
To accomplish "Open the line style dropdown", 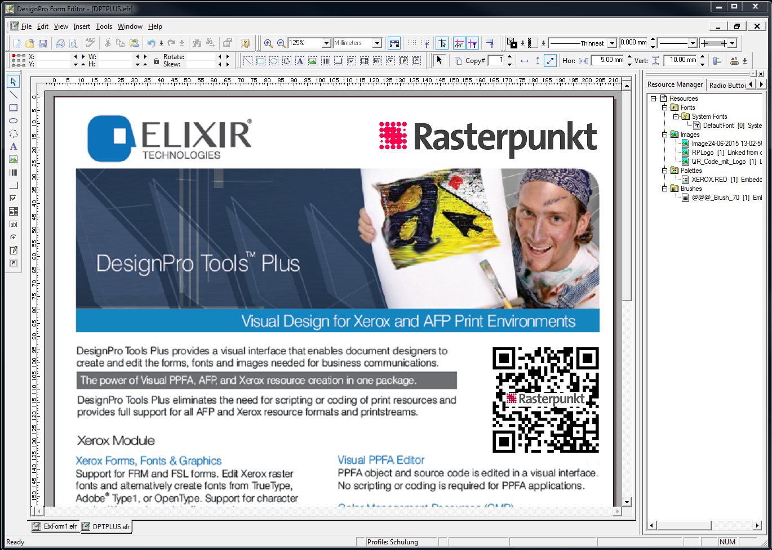I will tap(693, 43).
